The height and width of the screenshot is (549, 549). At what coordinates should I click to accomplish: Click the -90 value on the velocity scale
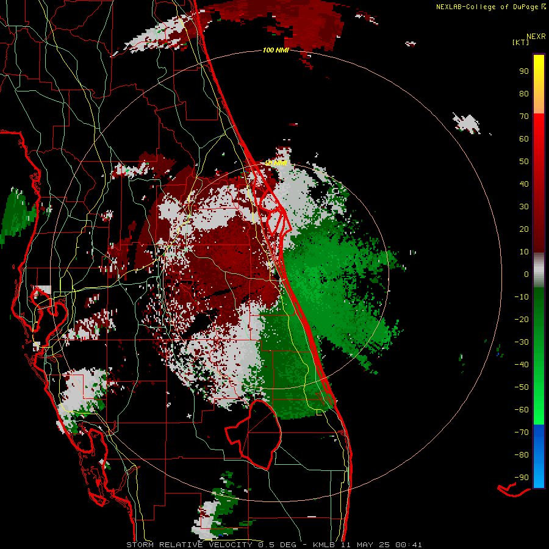point(522,478)
